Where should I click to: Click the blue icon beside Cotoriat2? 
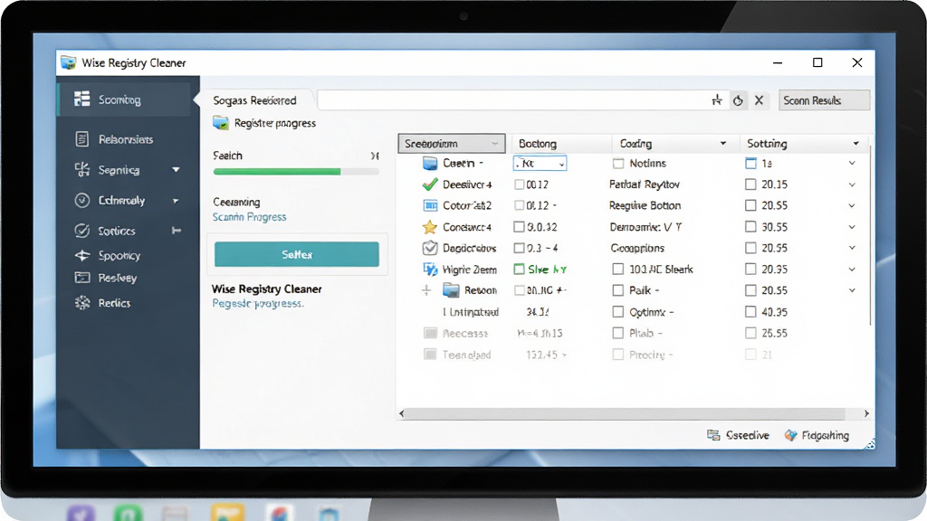(x=430, y=205)
